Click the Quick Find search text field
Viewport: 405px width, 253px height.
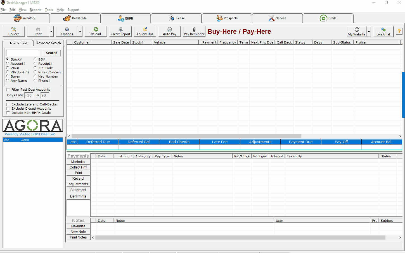[23, 53]
